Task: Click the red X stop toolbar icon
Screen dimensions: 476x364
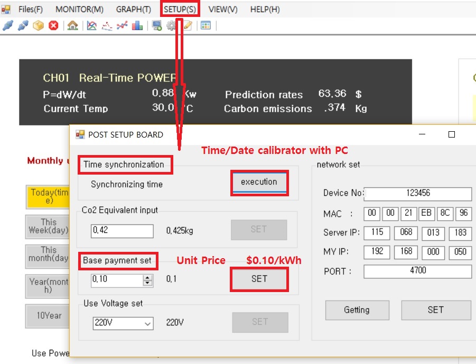Action: coord(53,25)
